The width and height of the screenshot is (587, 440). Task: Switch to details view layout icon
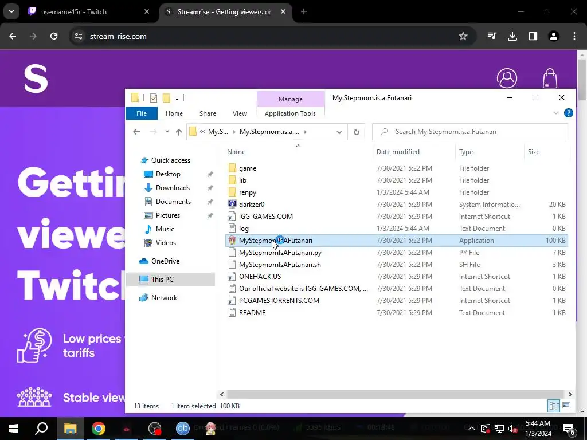(554, 406)
